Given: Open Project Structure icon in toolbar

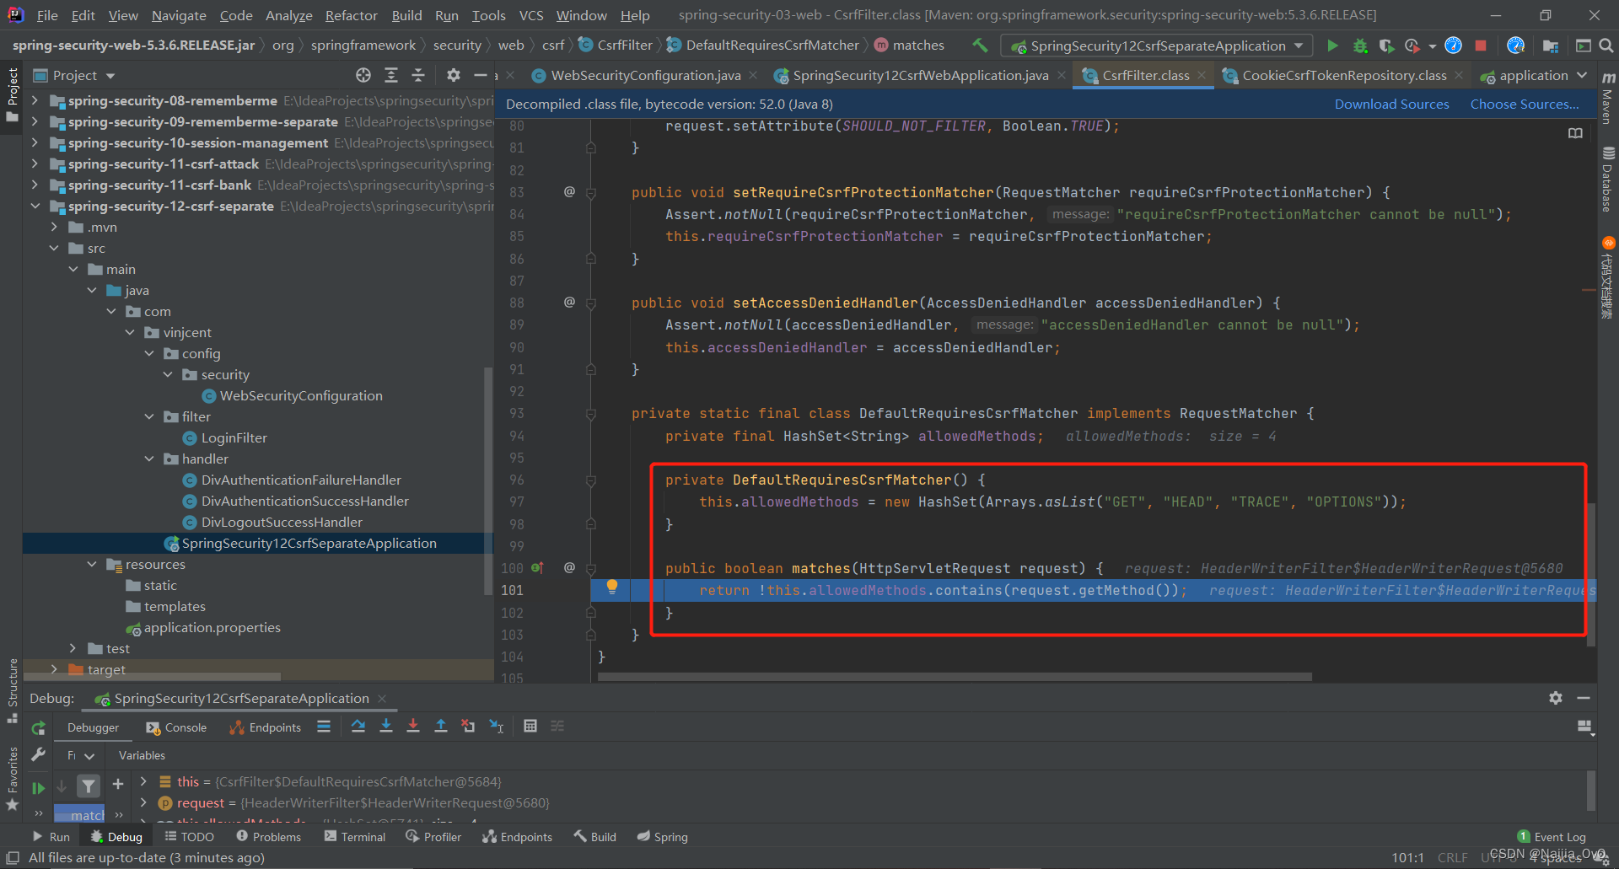Looking at the screenshot, I should click(1550, 46).
